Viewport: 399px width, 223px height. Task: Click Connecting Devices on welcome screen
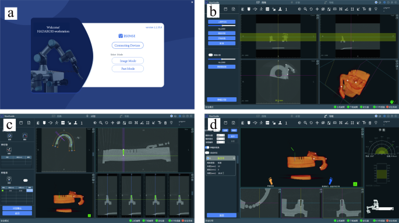tap(128, 45)
